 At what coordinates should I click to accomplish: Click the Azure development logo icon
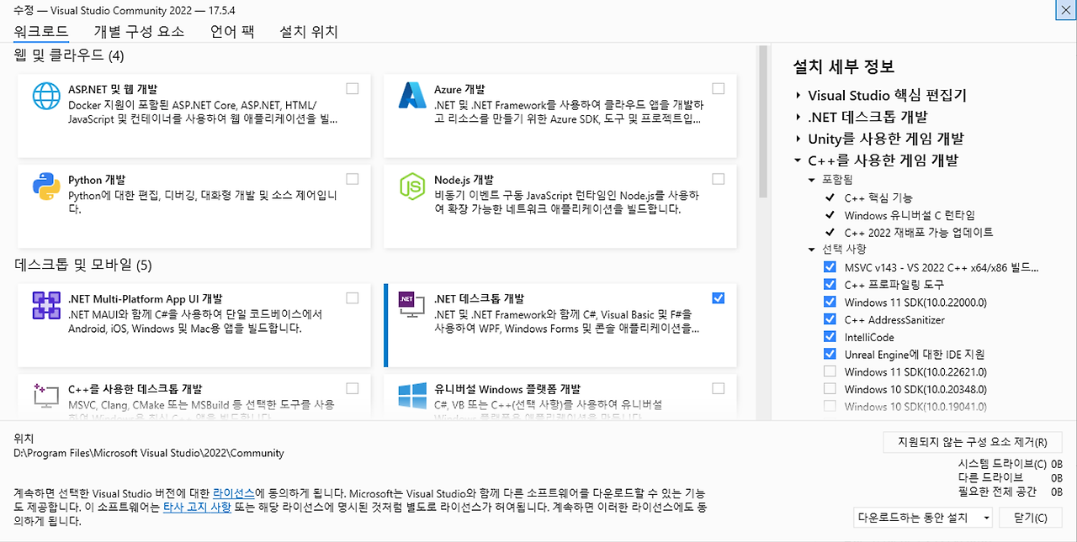[412, 96]
